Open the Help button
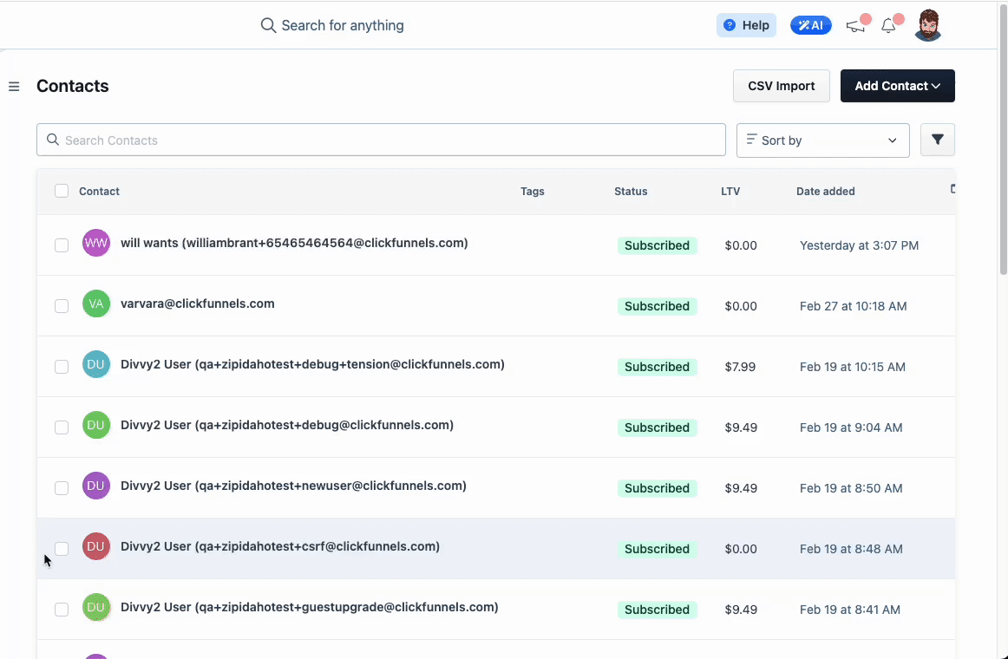Screen dimensions: 1008x659 click(x=746, y=26)
